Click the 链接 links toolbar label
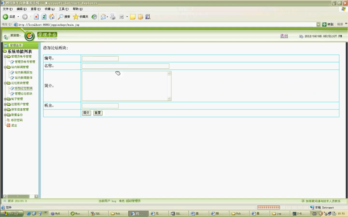The height and width of the screenshot is (217, 348). pyautogui.click(x=340, y=25)
